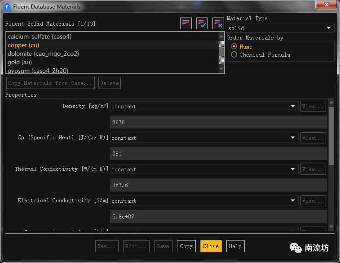Click the Copy button
This screenshot has width=340, height=263.
click(x=186, y=246)
